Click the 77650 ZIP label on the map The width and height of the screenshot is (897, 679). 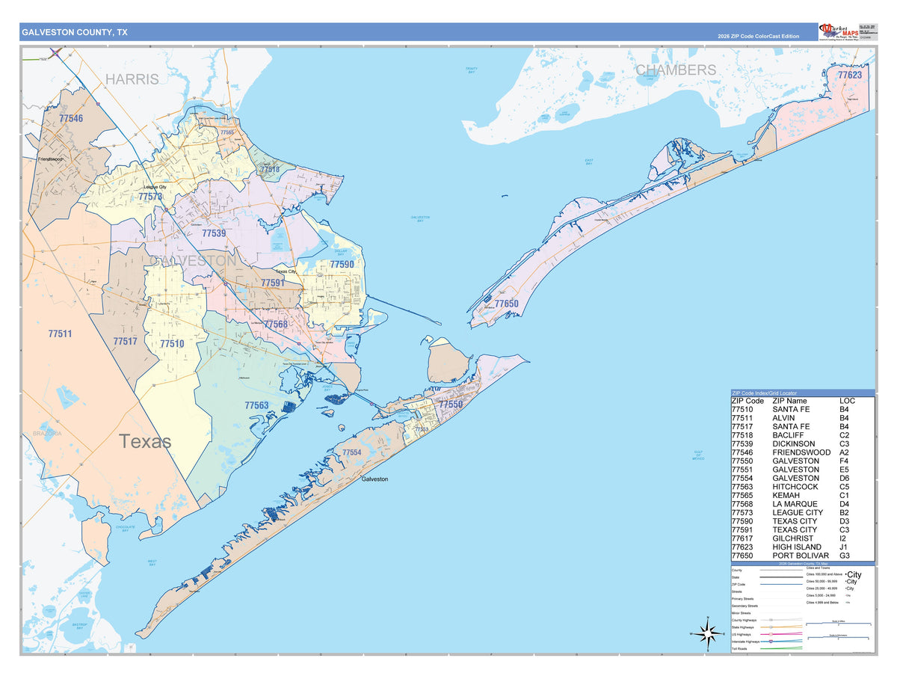pyautogui.click(x=506, y=304)
